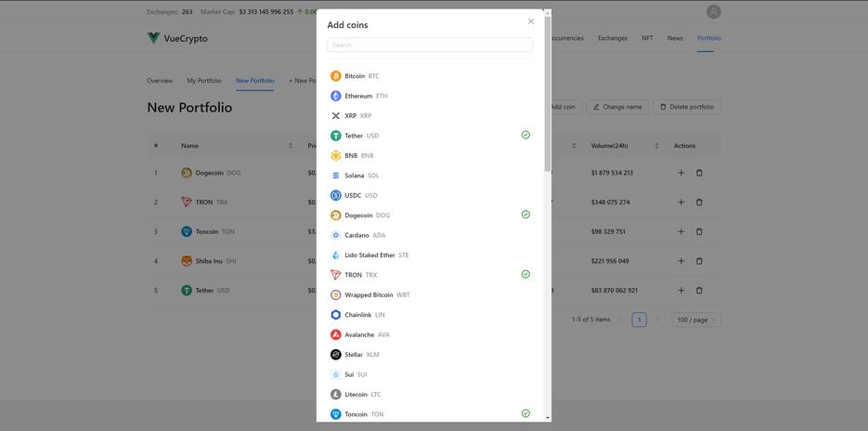Focus the Search field in Add coins
This screenshot has height=431, width=868.
(430, 45)
